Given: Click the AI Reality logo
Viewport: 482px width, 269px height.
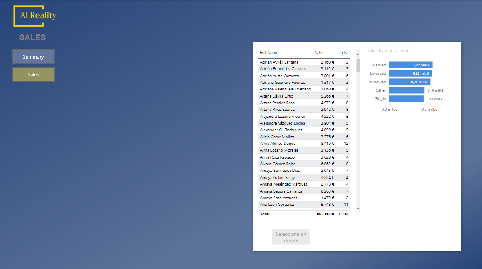Looking at the screenshot, I should [x=34, y=16].
